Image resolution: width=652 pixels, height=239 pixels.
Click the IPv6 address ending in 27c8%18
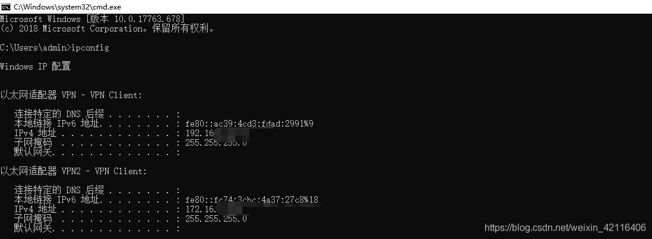[252, 200]
